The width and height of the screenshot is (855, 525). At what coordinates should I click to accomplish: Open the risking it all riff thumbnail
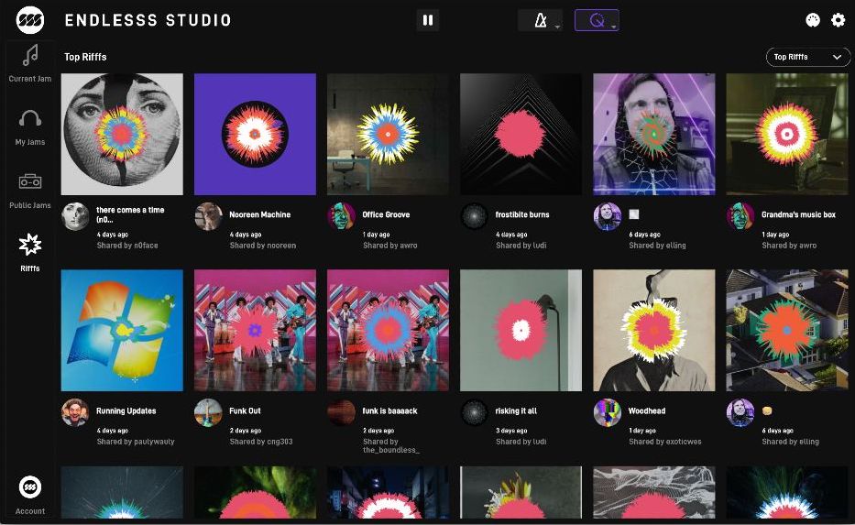point(521,331)
